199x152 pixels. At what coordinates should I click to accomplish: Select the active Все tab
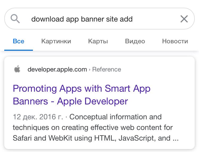19,41
